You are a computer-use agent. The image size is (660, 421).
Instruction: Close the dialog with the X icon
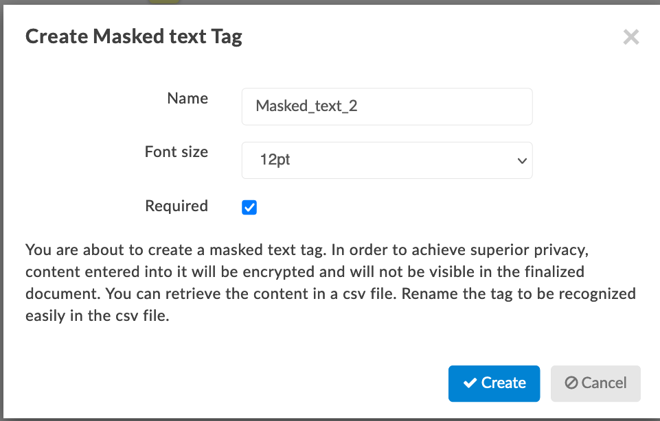631,37
